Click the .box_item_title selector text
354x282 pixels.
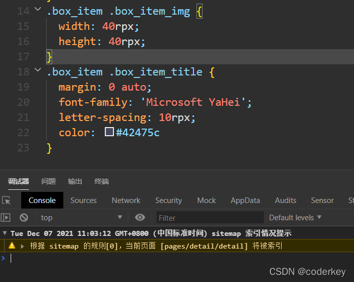(156, 72)
